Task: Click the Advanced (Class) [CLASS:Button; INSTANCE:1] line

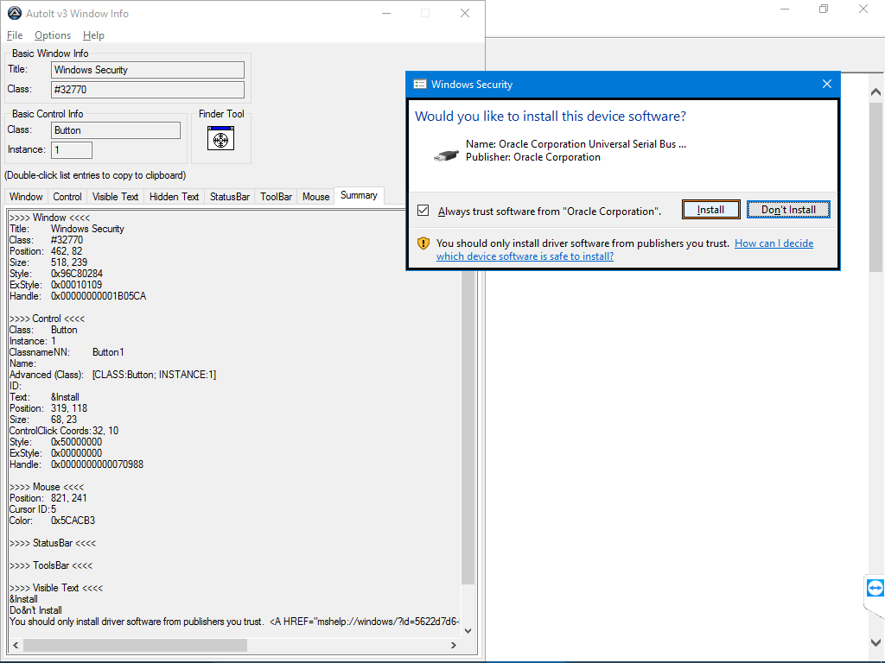Action: click(113, 375)
